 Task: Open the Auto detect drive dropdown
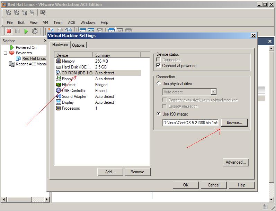[x=214, y=92]
